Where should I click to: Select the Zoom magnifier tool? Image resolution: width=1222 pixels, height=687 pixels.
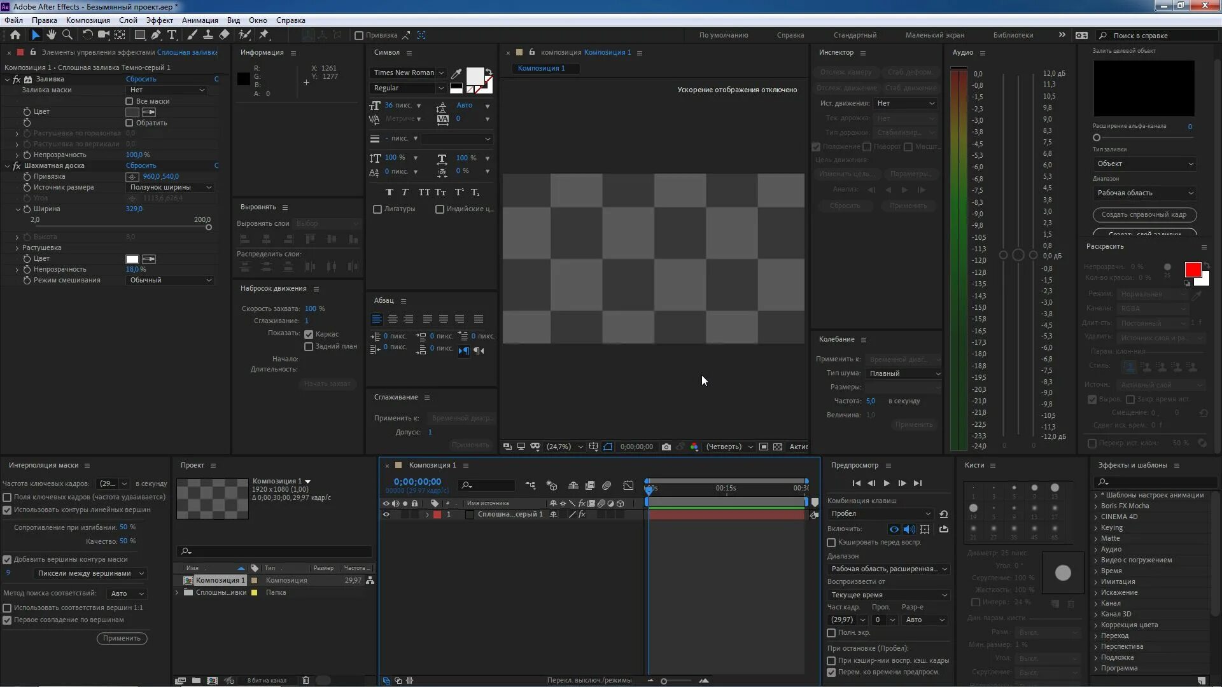pyautogui.click(x=67, y=35)
